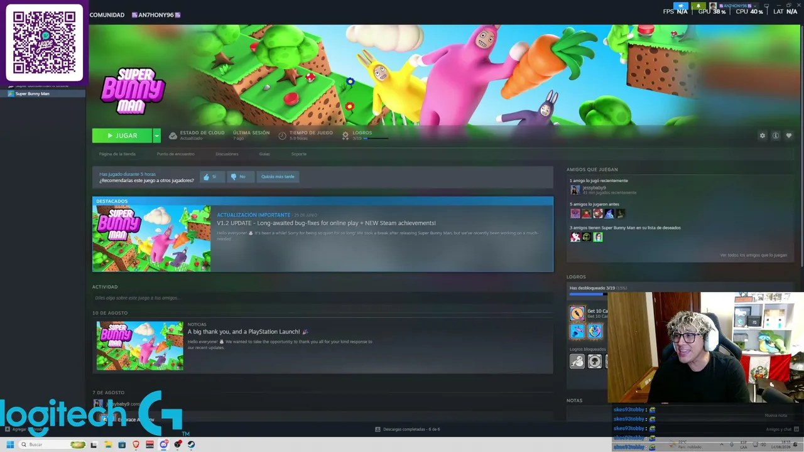The width and height of the screenshot is (804, 452).
Task: Start the game with the green JUGAR button
Action: coord(122,136)
